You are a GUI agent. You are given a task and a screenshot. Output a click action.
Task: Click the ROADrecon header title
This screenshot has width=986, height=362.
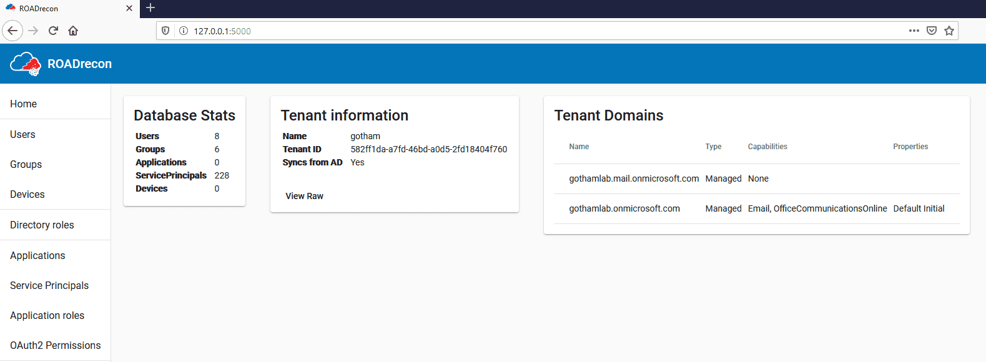tap(80, 64)
